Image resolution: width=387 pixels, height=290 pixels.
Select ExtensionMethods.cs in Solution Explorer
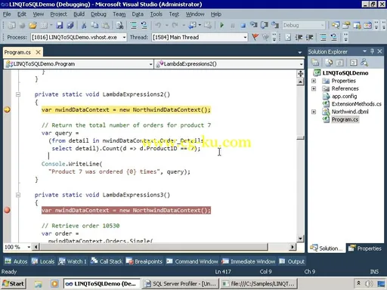356,104
